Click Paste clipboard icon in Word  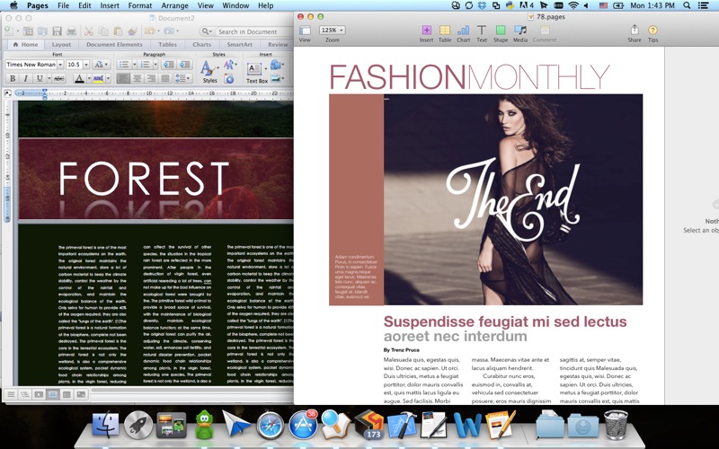click(118, 31)
